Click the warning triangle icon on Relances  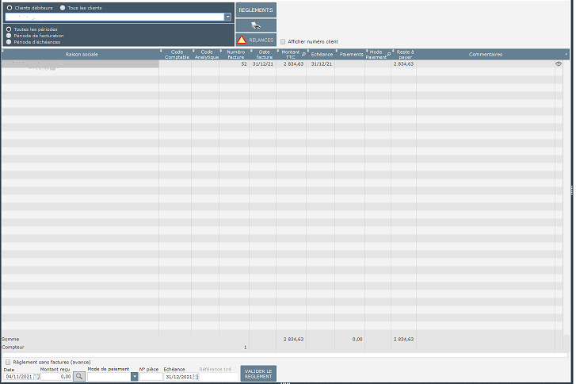[x=242, y=40]
